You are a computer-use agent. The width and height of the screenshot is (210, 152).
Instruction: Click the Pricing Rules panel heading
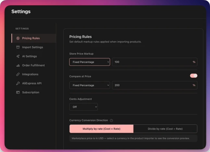coord(80,37)
